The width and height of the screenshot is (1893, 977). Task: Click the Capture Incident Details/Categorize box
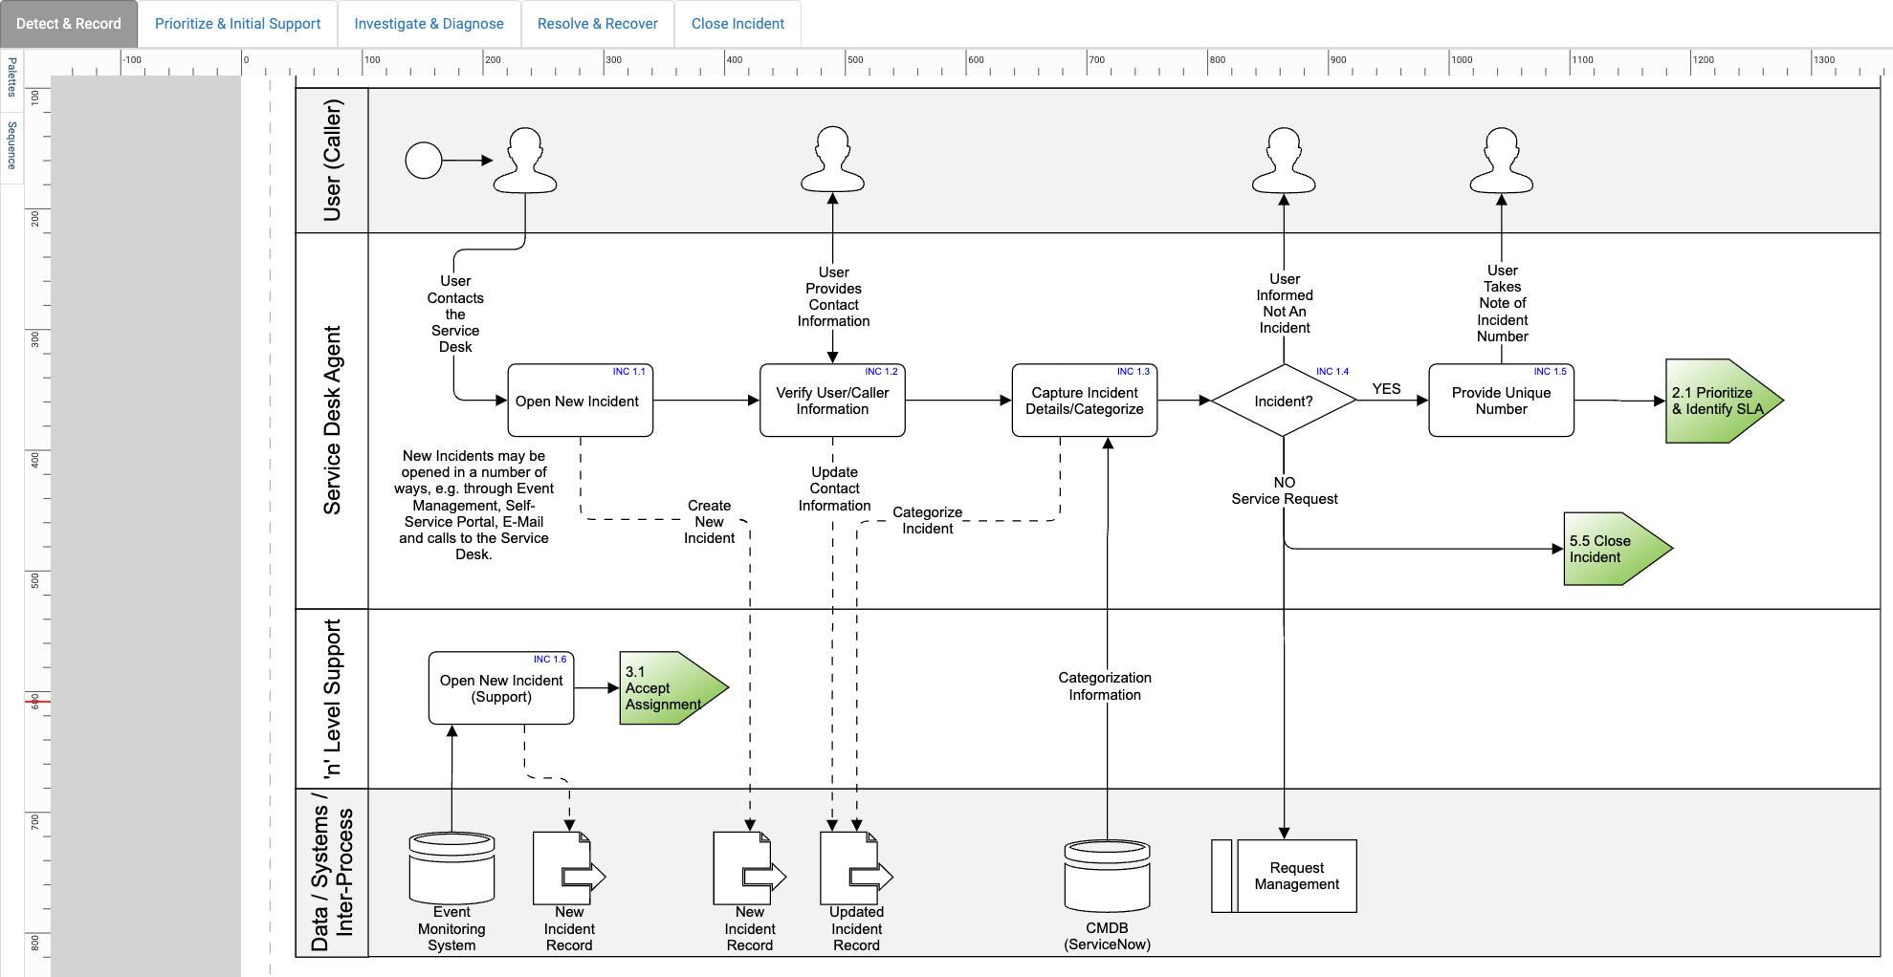[1084, 402]
